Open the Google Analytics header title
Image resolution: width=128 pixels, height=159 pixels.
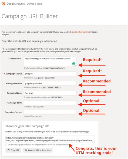pyautogui.click(x=16, y=4)
